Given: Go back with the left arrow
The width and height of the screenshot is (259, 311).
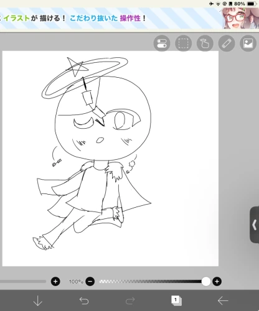Looking at the screenshot, I should coord(223,300).
